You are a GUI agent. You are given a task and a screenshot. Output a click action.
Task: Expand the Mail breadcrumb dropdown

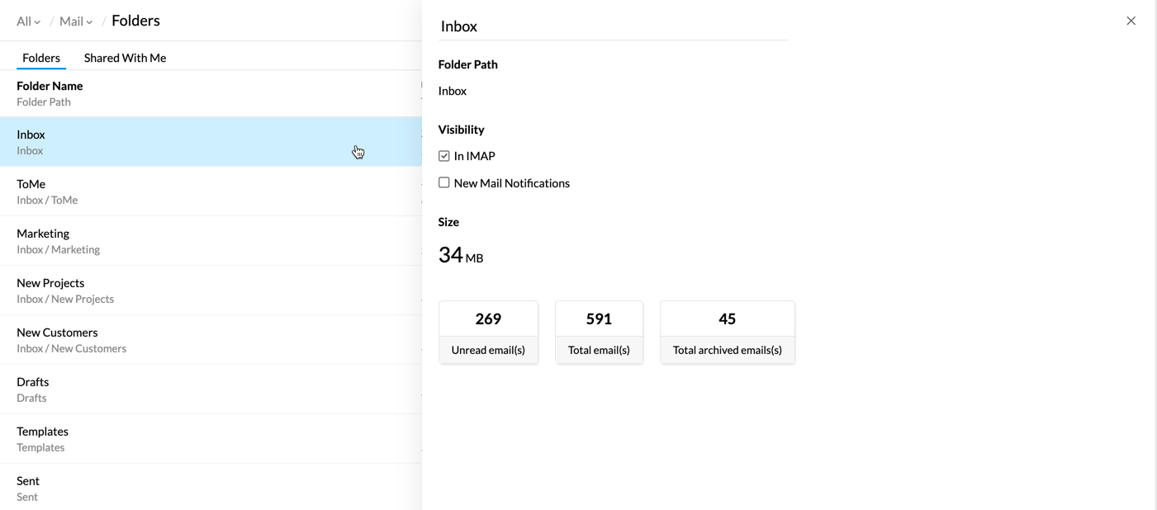coord(76,21)
